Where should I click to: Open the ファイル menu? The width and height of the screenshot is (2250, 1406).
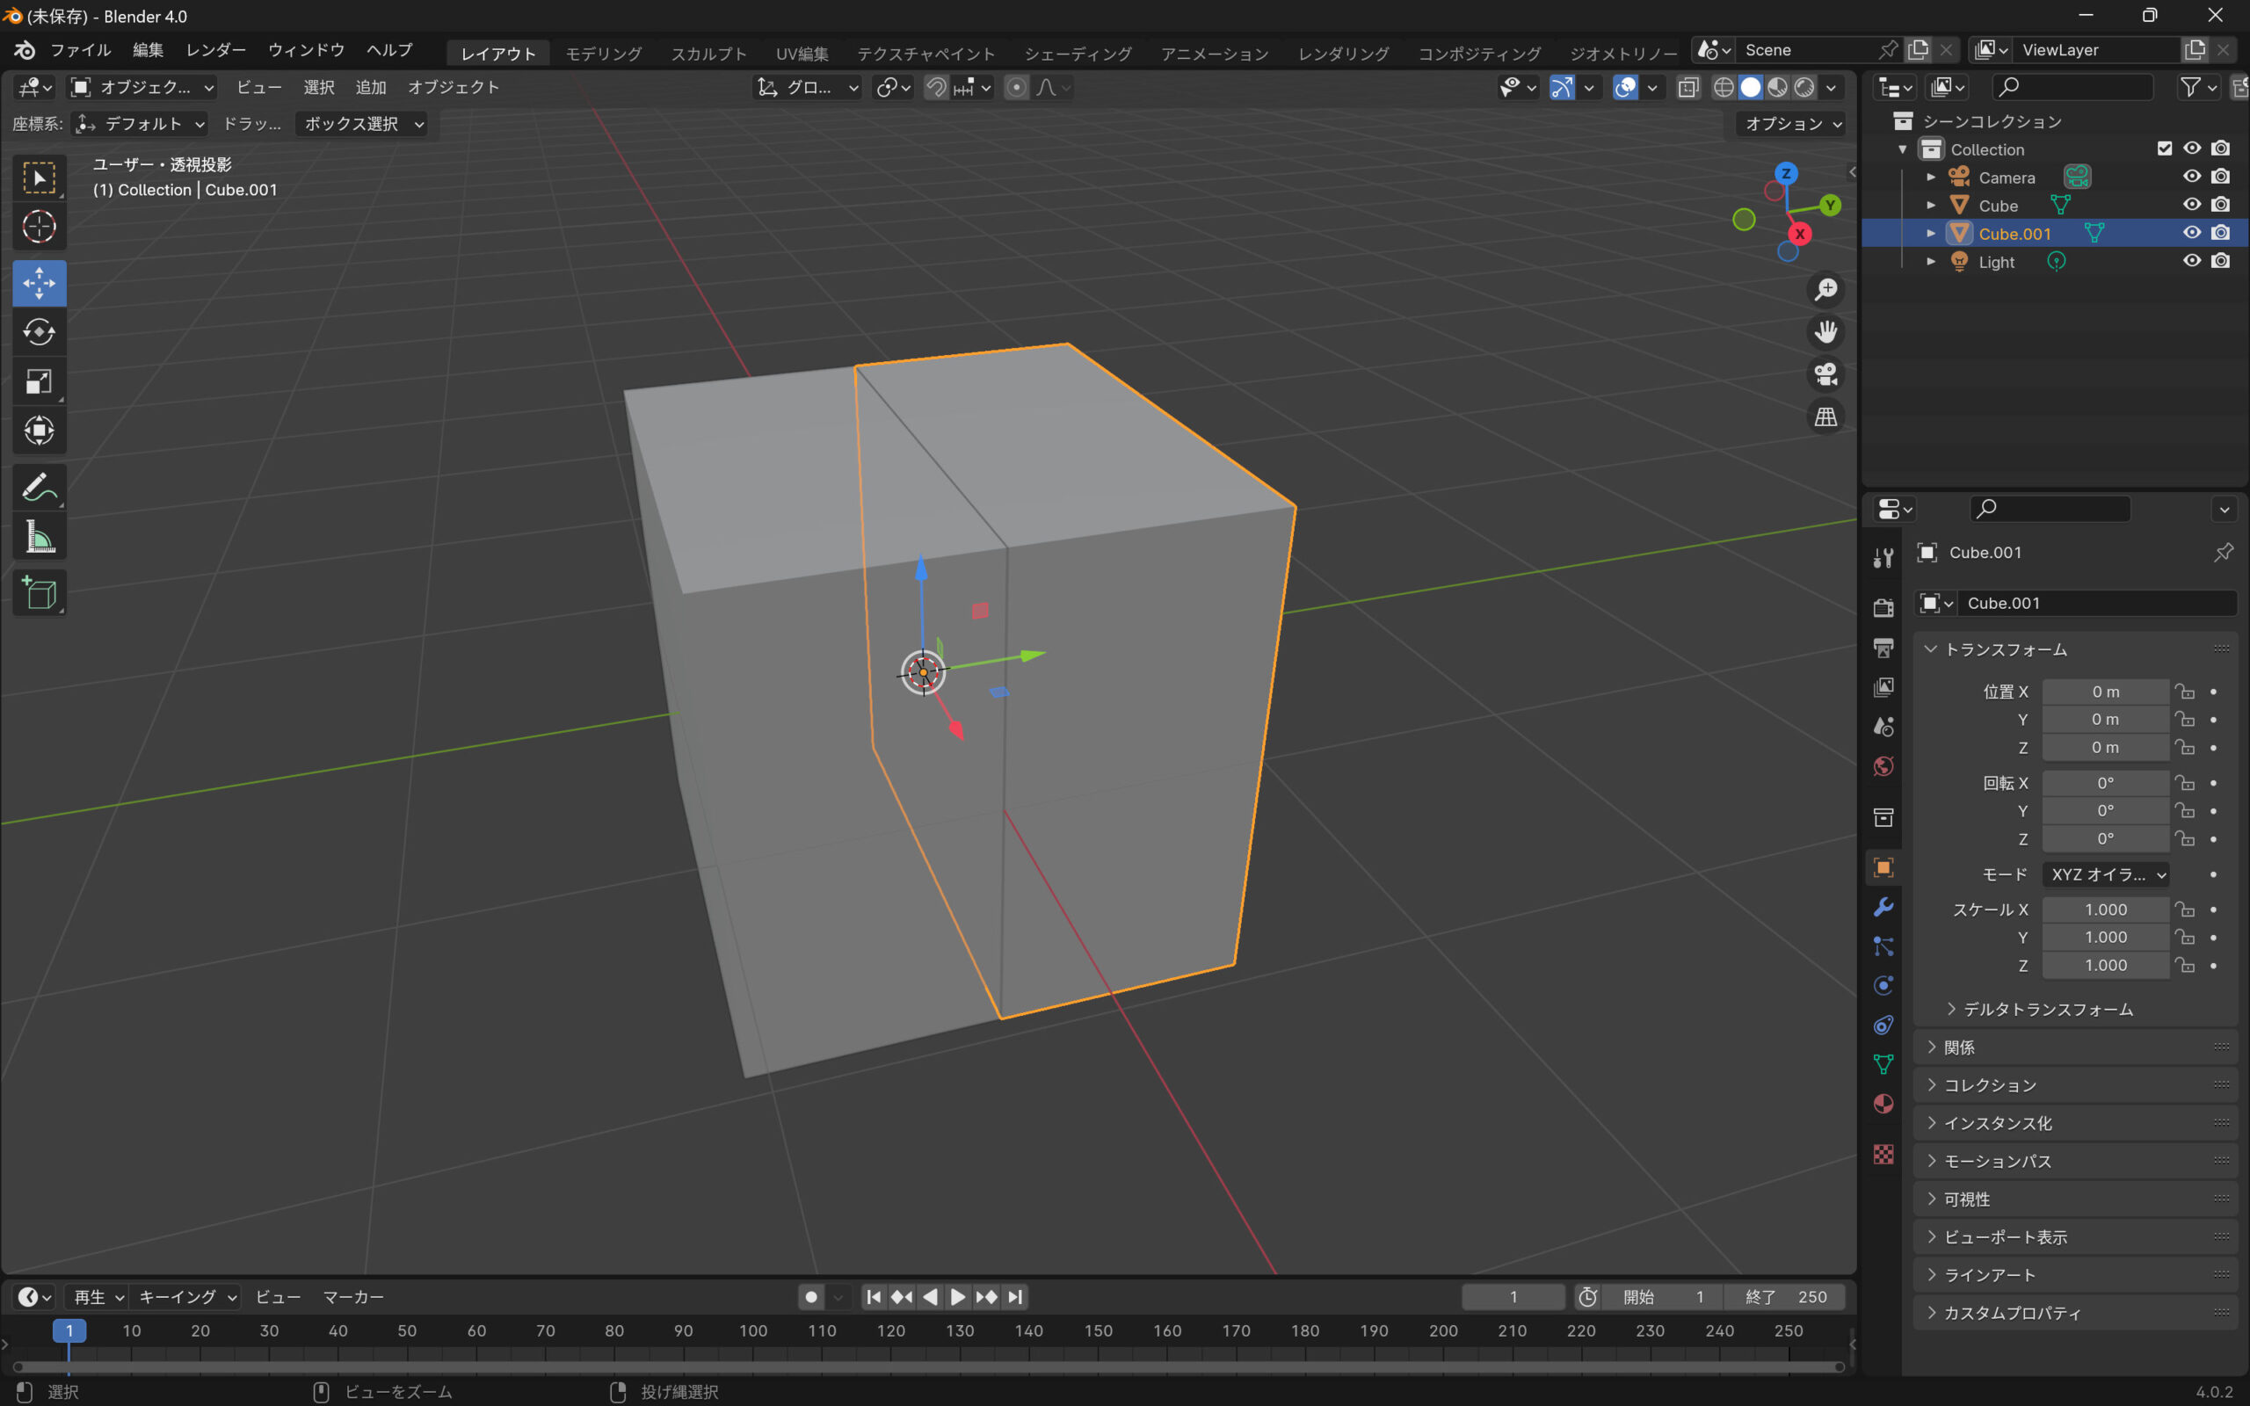click(80, 50)
